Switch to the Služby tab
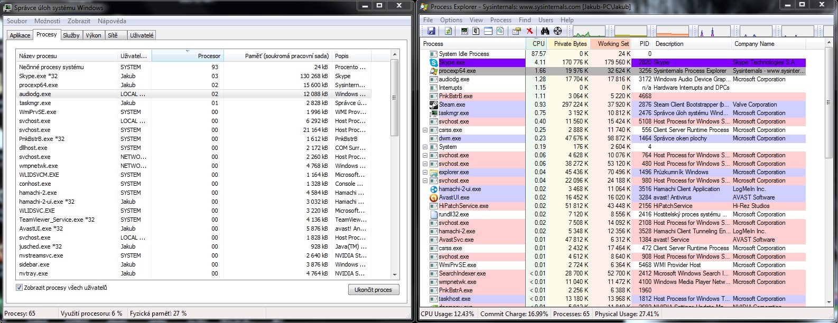 [x=71, y=35]
